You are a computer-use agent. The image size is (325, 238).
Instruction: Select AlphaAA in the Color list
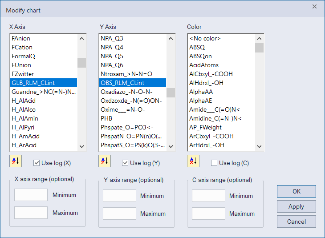click(x=221, y=92)
